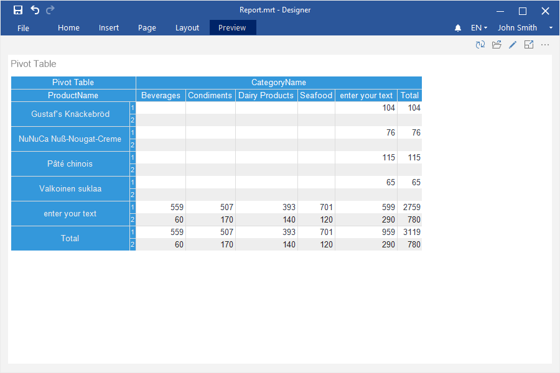Open the more options ellipsis
Viewport: 560px width, 373px height.
(x=545, y=45)
